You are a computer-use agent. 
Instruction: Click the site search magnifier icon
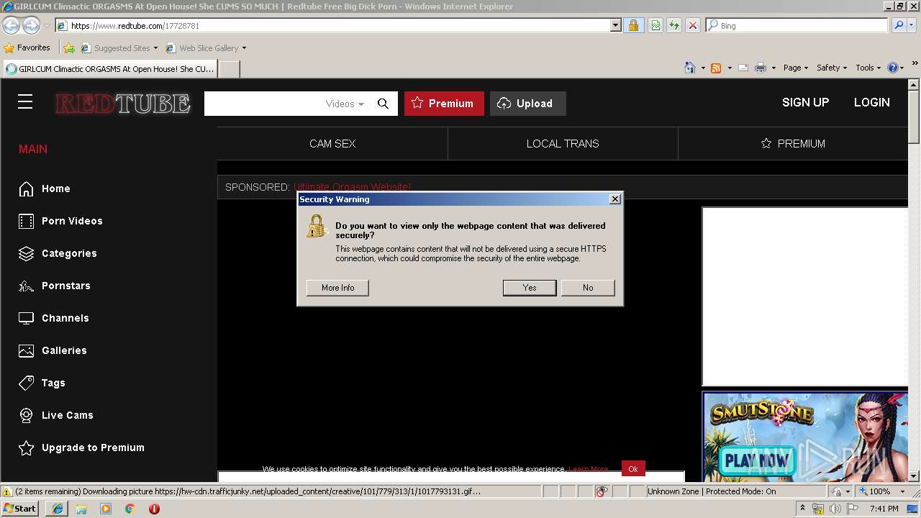[383, 104]
